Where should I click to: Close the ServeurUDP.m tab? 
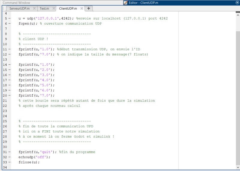pyautogui.click(x=34, y=9)
